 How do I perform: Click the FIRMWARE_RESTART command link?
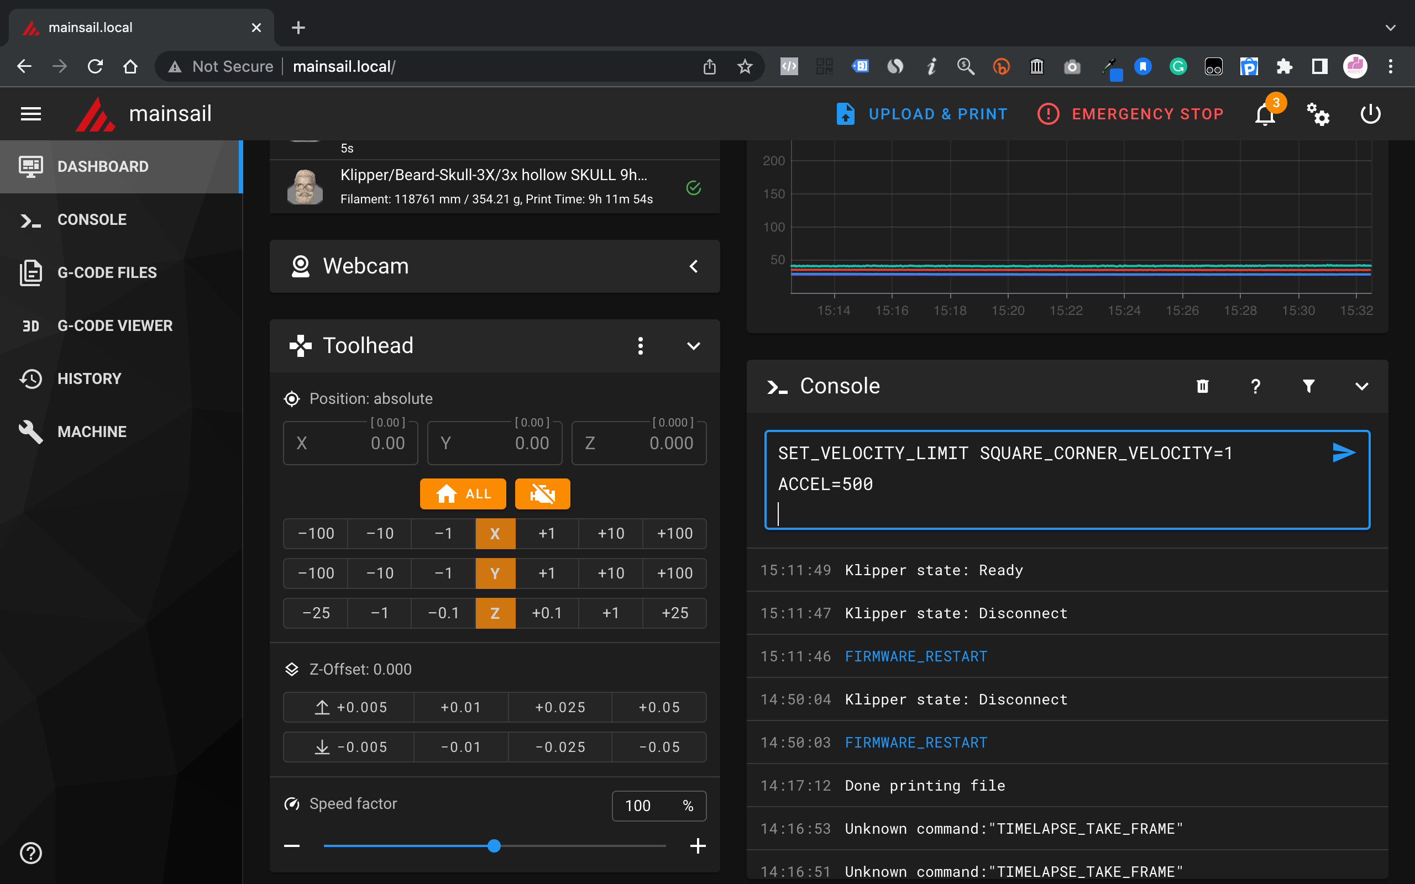click(x=916, y=655)
